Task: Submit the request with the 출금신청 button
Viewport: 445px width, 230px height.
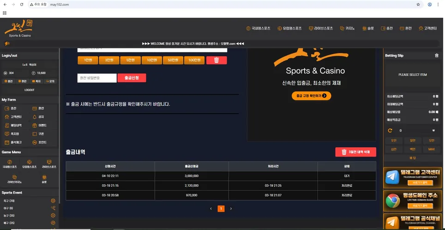Action: pyautogui.click(x=132, y=78)
